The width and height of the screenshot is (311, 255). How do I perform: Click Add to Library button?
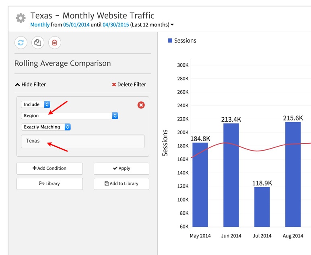point(121,184)
